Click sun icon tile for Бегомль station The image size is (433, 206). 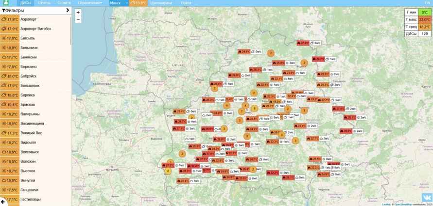[9, 38]
